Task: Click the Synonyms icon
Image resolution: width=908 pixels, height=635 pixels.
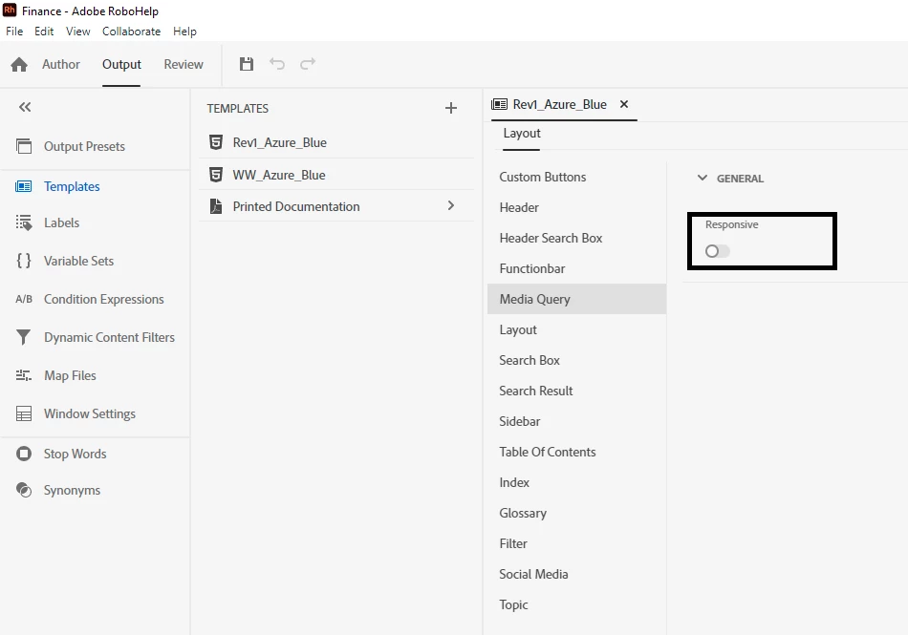Action: (24, 490)
